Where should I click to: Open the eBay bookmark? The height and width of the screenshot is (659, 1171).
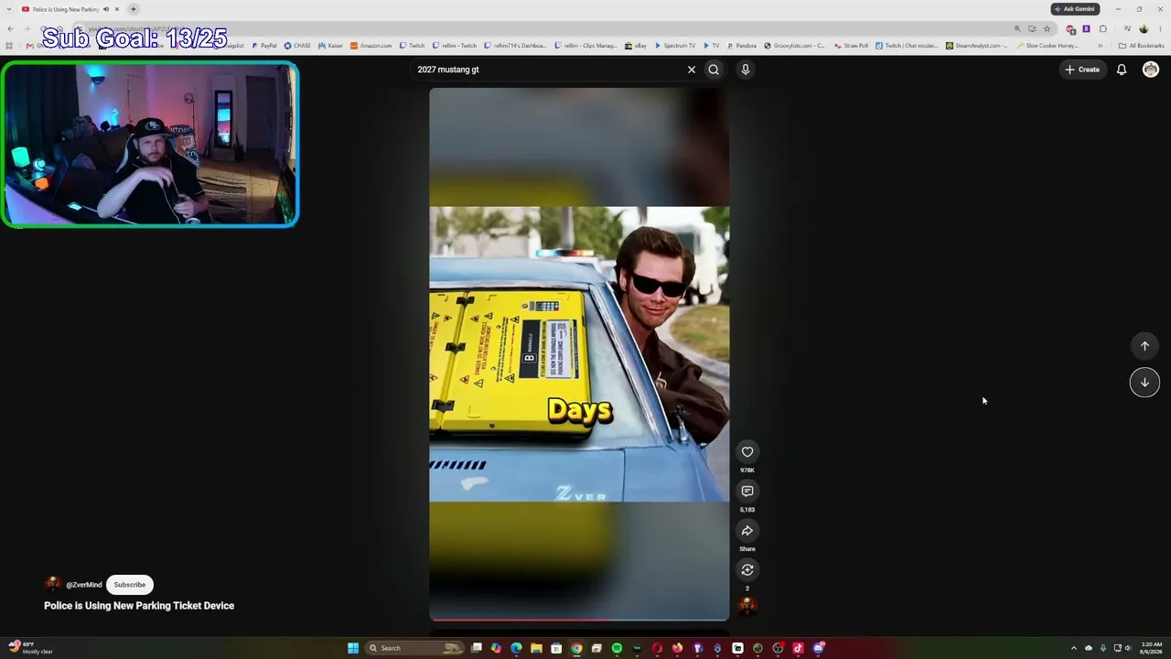[636, 46]
